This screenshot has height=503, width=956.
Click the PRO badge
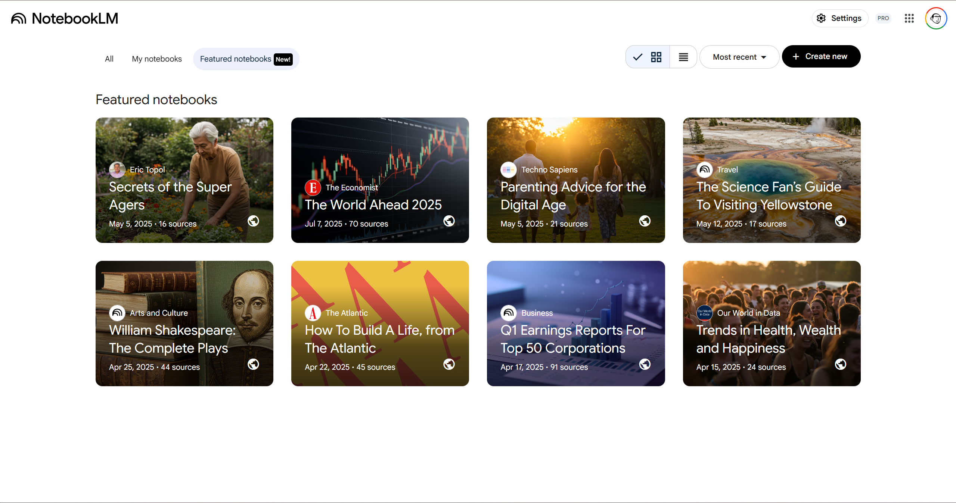coord(883,18)
